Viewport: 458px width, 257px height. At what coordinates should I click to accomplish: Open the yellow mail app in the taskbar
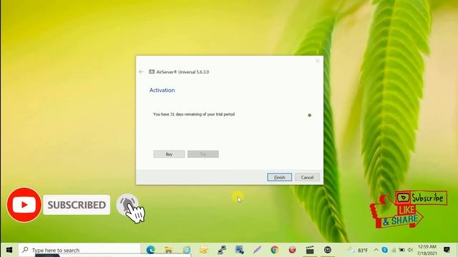tap(204, 250)
